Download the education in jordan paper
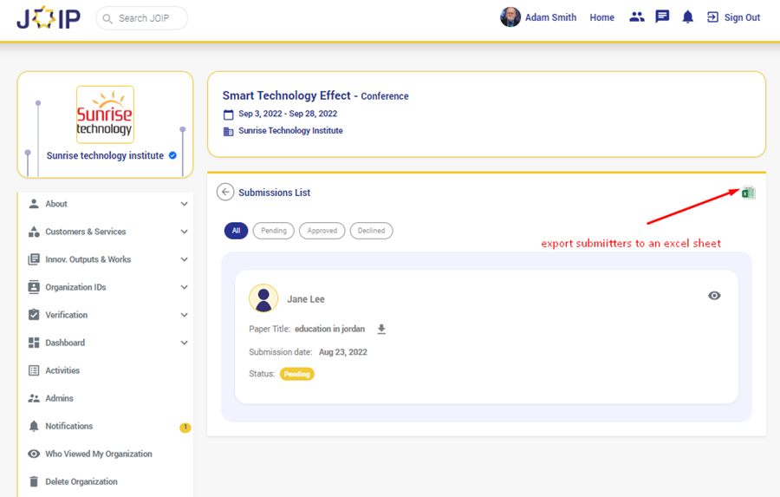The image size is (780, 497). (381, 330)
